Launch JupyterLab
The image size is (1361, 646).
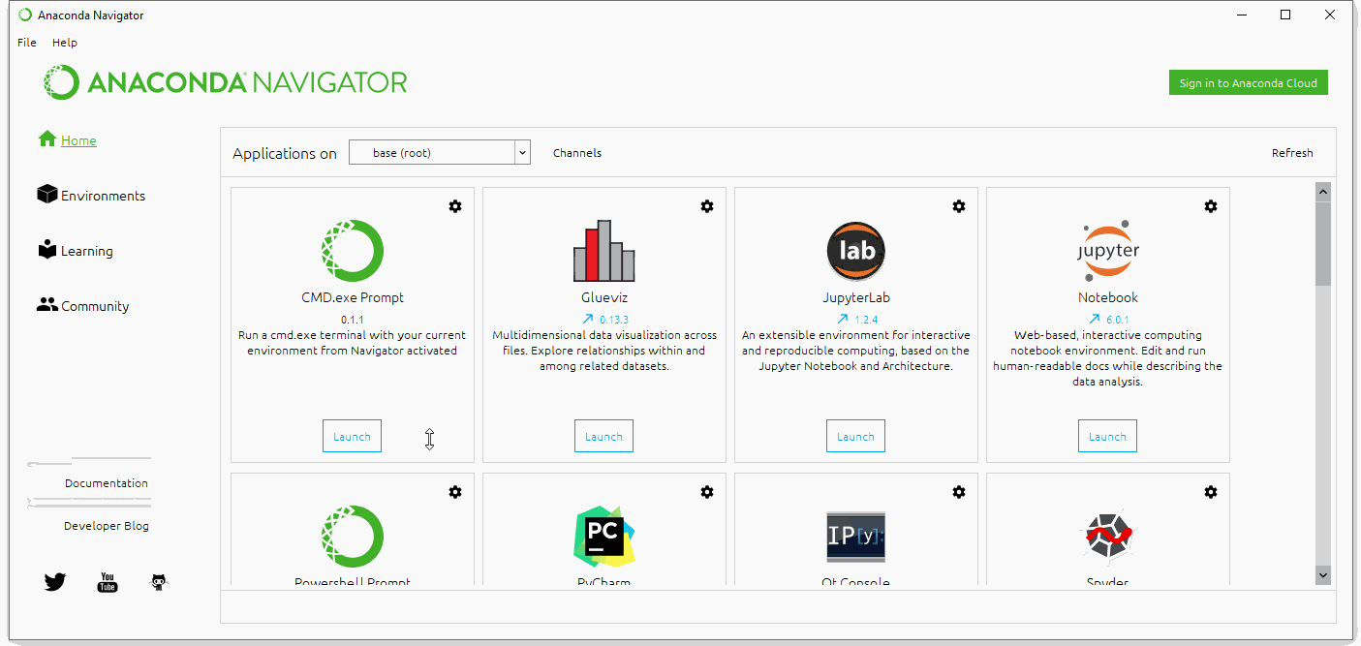click(x=856, y=436)
